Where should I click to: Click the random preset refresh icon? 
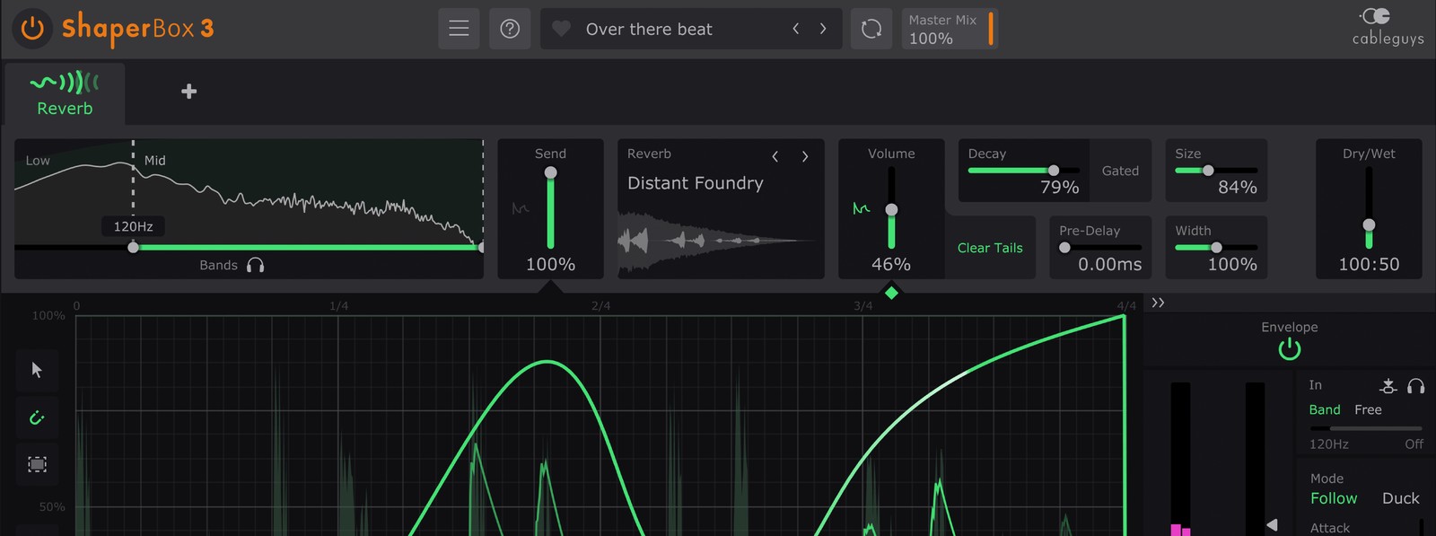[871, 29]
